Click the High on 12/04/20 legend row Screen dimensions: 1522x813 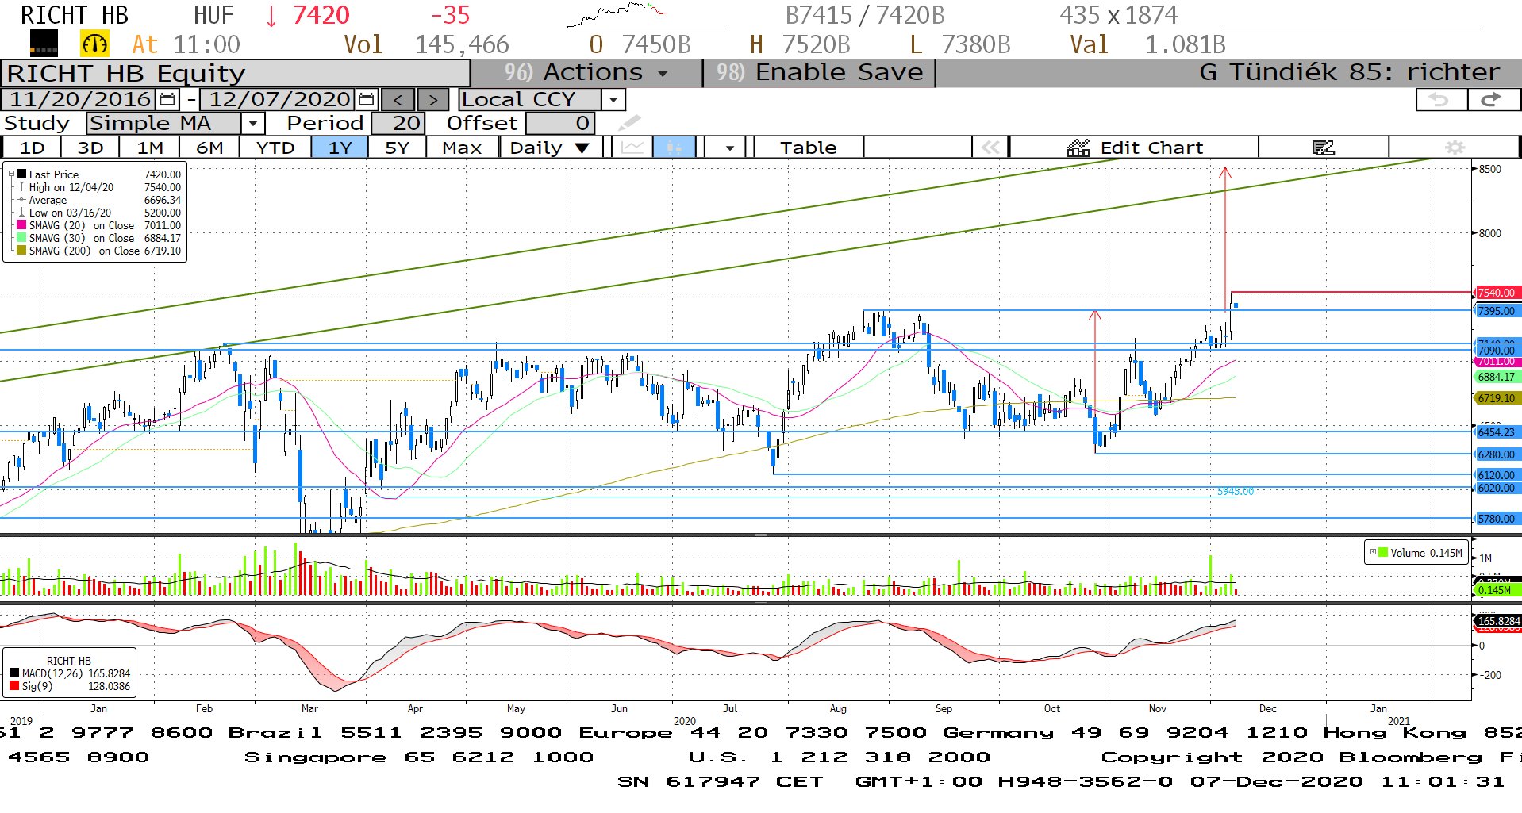(x=99, y=187)
